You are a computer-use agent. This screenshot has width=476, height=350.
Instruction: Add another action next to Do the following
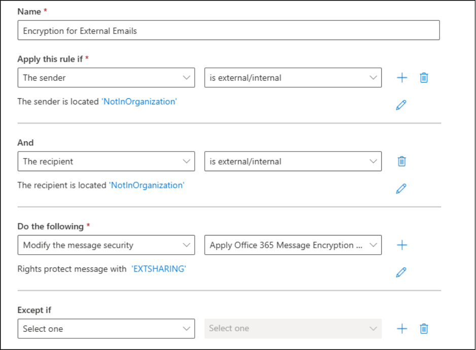tap(402, 245)
